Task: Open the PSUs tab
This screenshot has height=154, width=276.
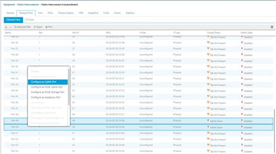Action: [x=50, y=13]
